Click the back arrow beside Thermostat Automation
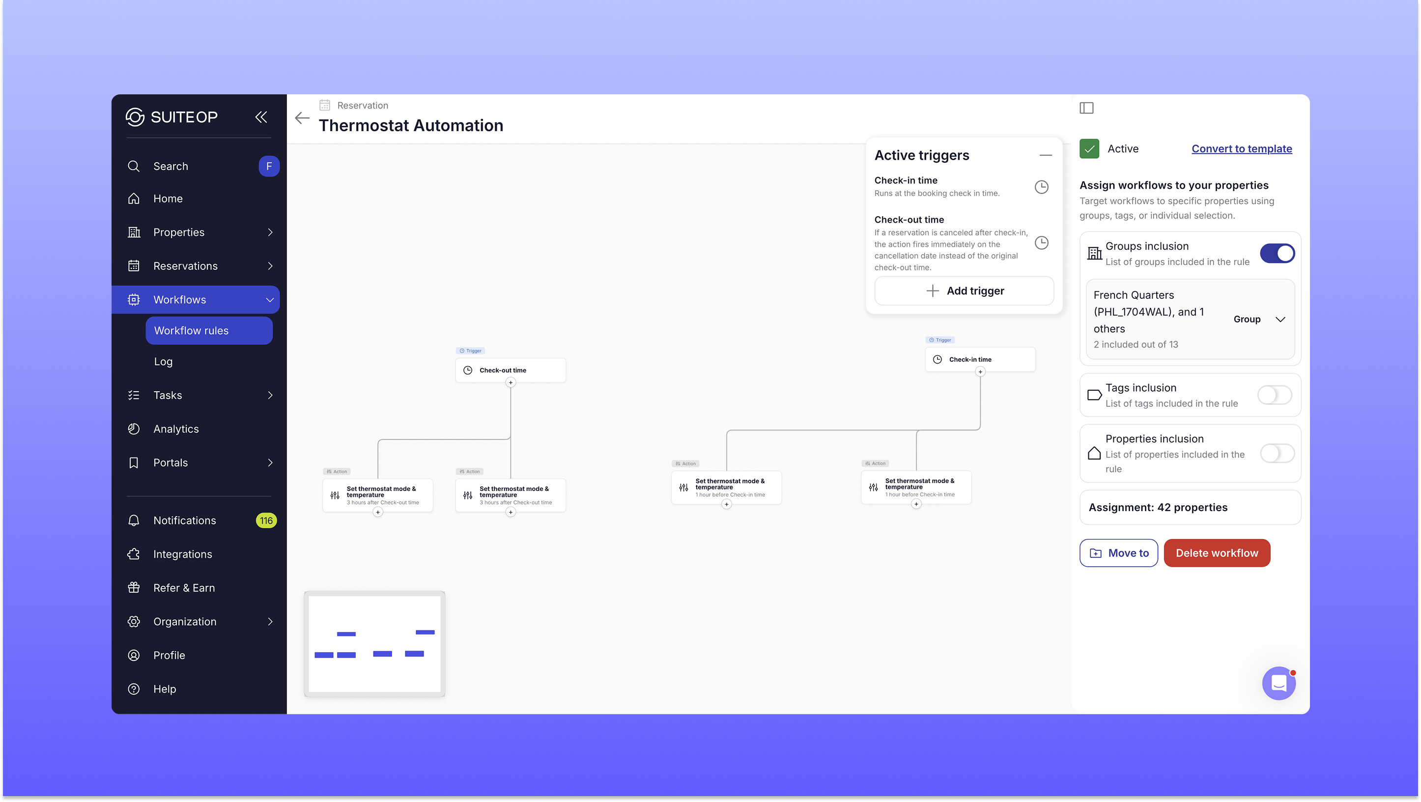1421x802 pixels. [302, 117]
